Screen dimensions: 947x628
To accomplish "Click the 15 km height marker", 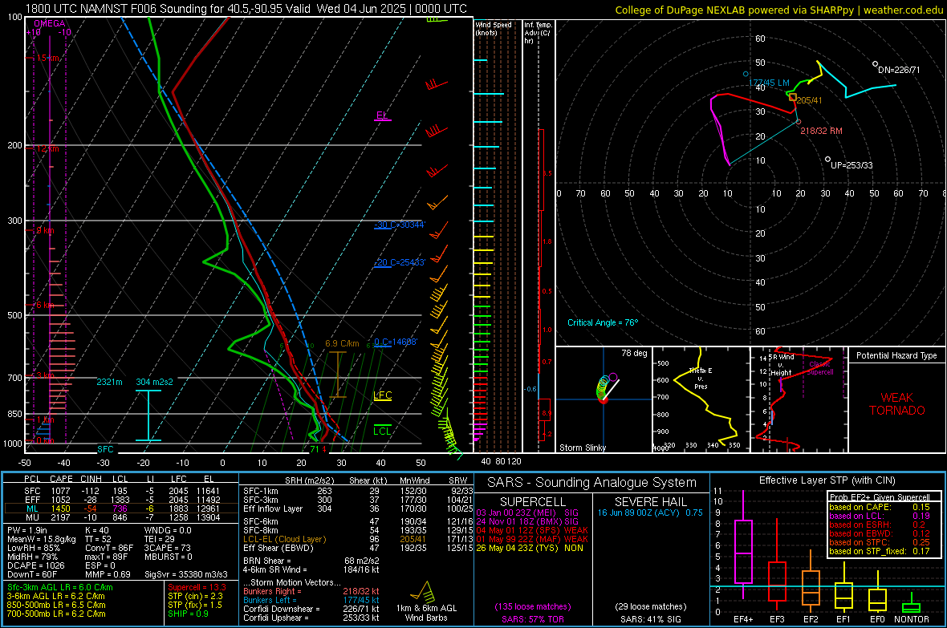I will point(47,58).
